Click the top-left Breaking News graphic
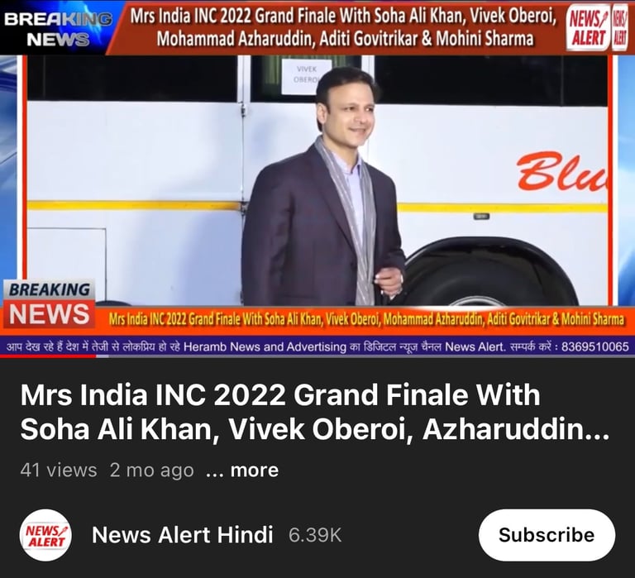Image resolution: width=635 pixels, height=578 pixels. [58, 27]
